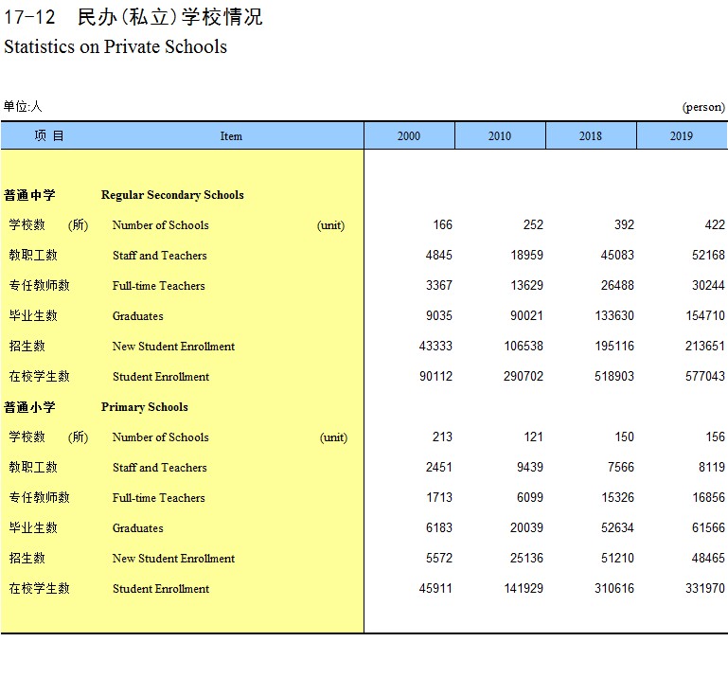Viewport: 728px width, 695px height.
Task: Click the value 141929
Action: pos(524,589)
